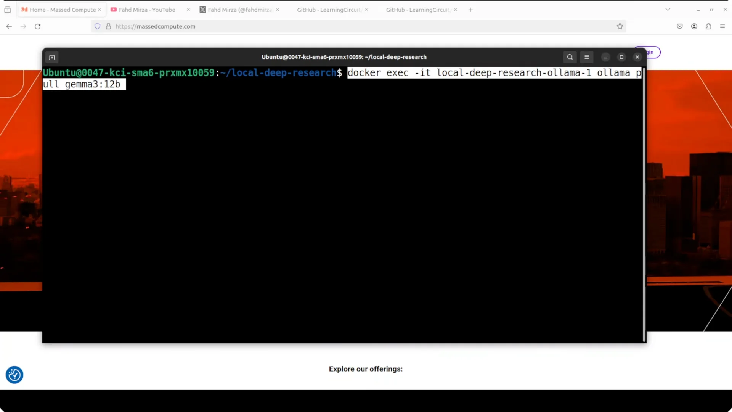Open new terminal tab icon
This screenshot has width=732, height=412.
pos(52,57)
